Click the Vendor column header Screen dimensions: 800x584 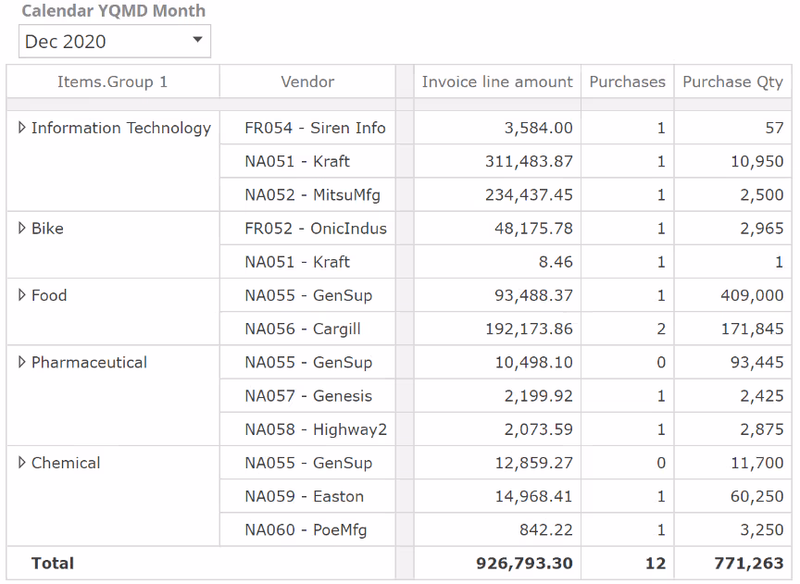307,81
